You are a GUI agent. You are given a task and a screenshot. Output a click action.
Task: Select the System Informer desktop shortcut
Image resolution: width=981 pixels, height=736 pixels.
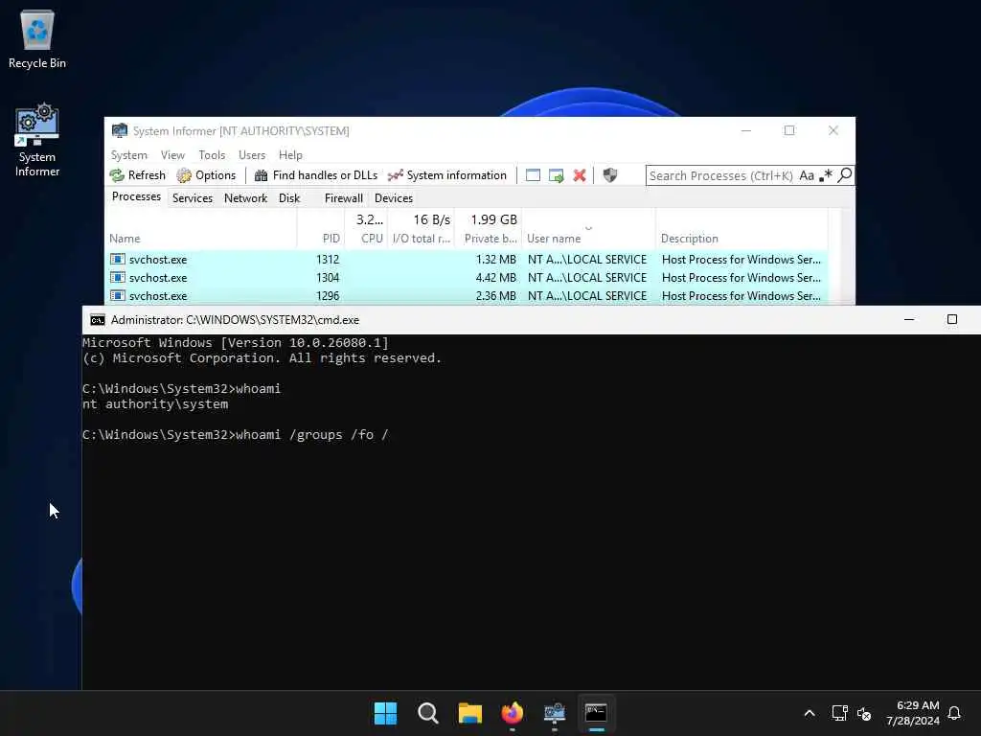tap(37, 140)
